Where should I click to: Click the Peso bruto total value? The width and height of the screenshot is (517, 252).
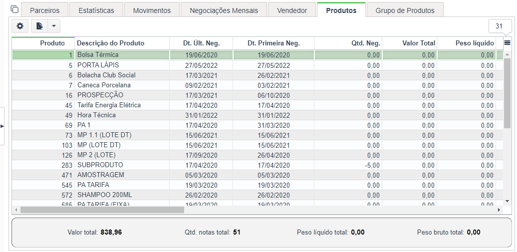[474, 232]
